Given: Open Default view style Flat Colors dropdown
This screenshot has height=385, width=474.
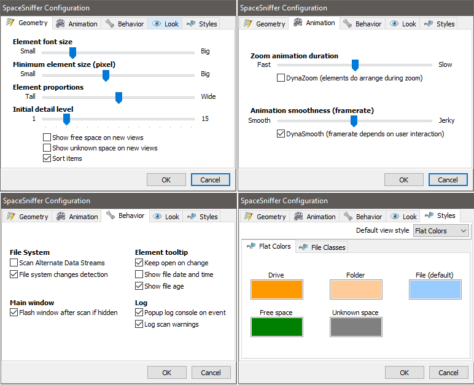Looking at the screenshot, I should 441,231.
